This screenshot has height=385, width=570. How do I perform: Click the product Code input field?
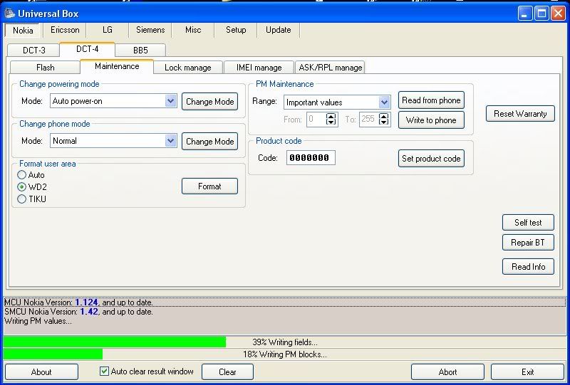(x=311, y=158)
